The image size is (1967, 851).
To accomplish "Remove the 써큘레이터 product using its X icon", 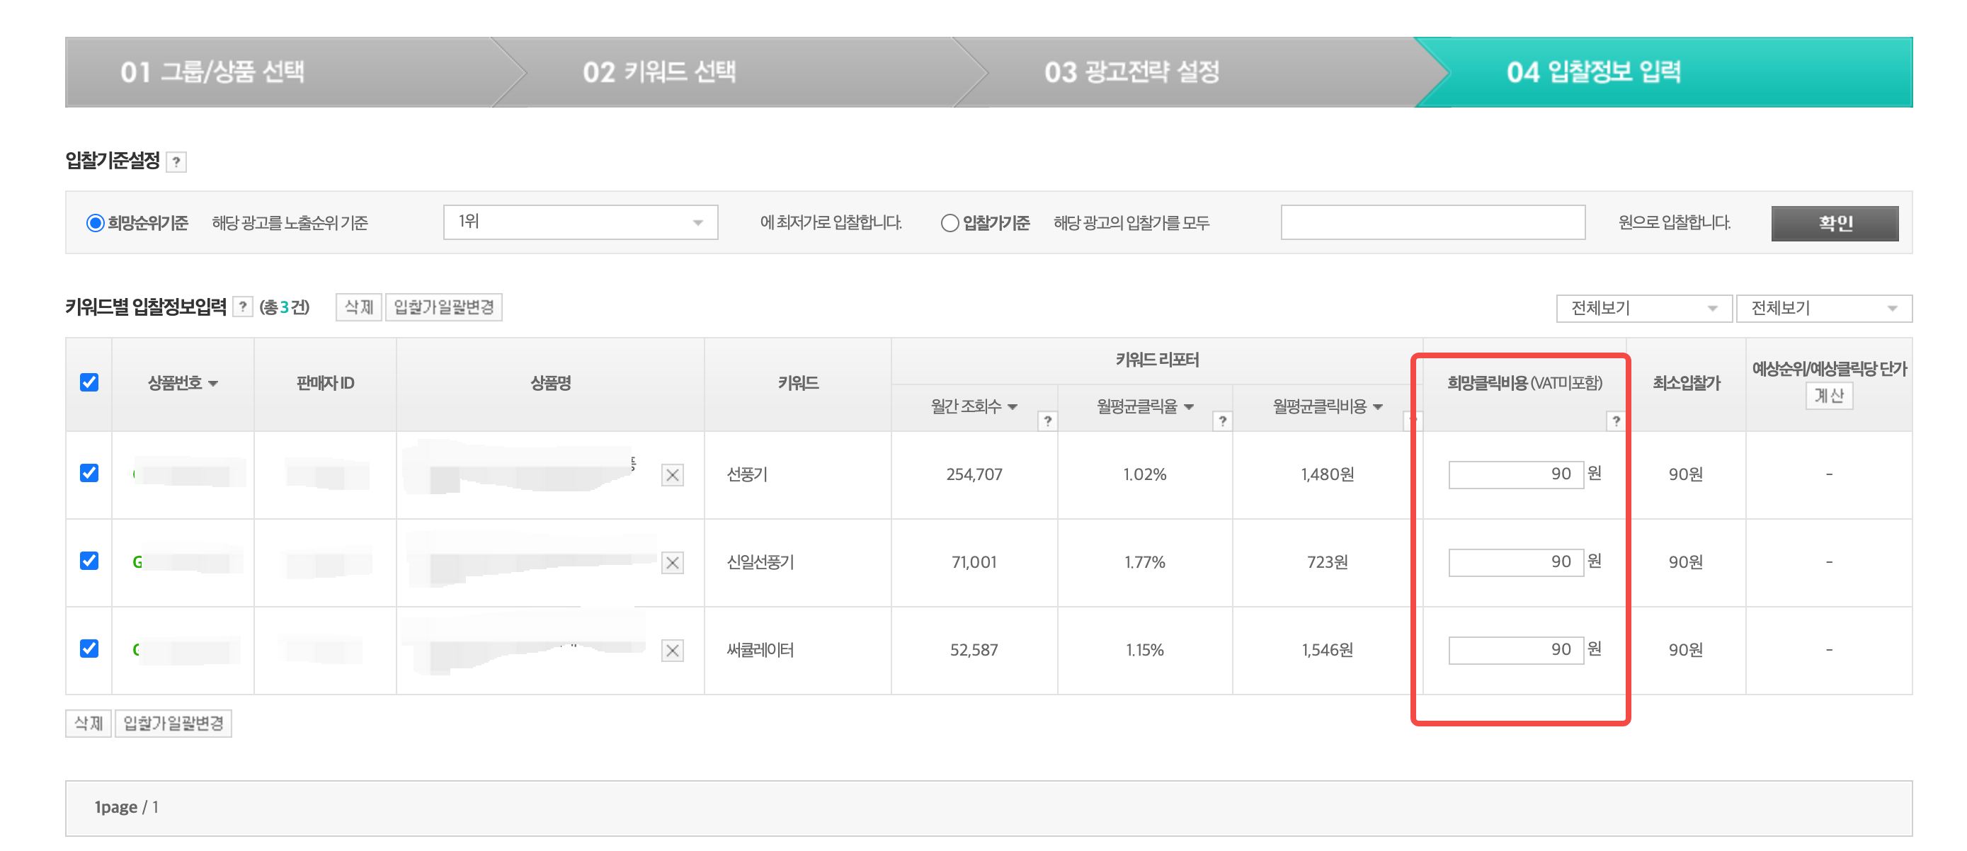I will pos(673,650).
